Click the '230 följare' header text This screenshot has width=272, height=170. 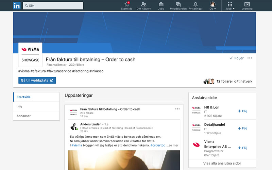[x=76, y=65]
